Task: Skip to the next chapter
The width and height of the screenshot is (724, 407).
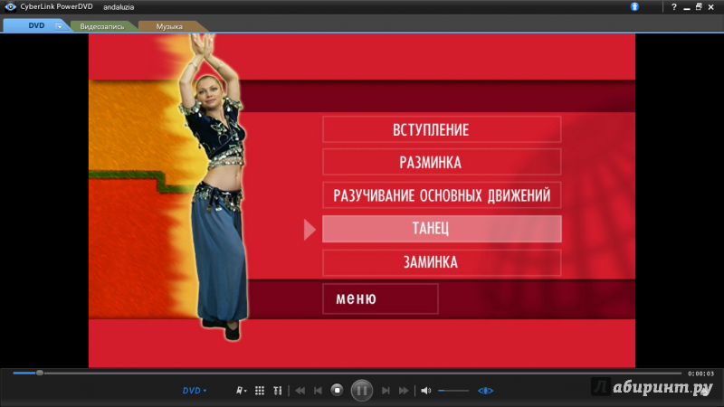Action: [x=386, y=391]
